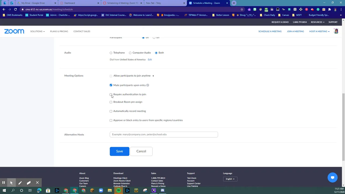
Task: Open the Canvas bookmark folder
Action: coord(284,15)
